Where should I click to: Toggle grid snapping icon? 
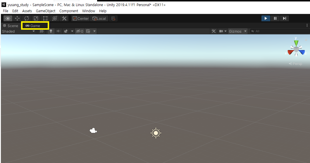coord(113,18)
